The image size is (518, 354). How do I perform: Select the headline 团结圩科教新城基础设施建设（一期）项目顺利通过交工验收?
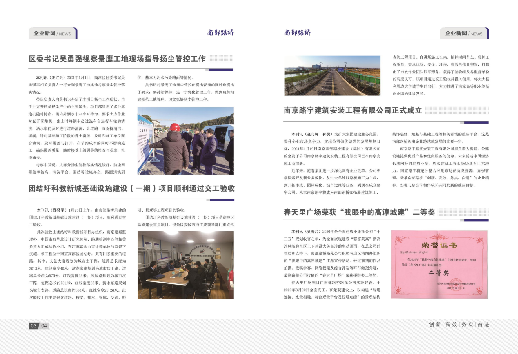tap(131, 188)
